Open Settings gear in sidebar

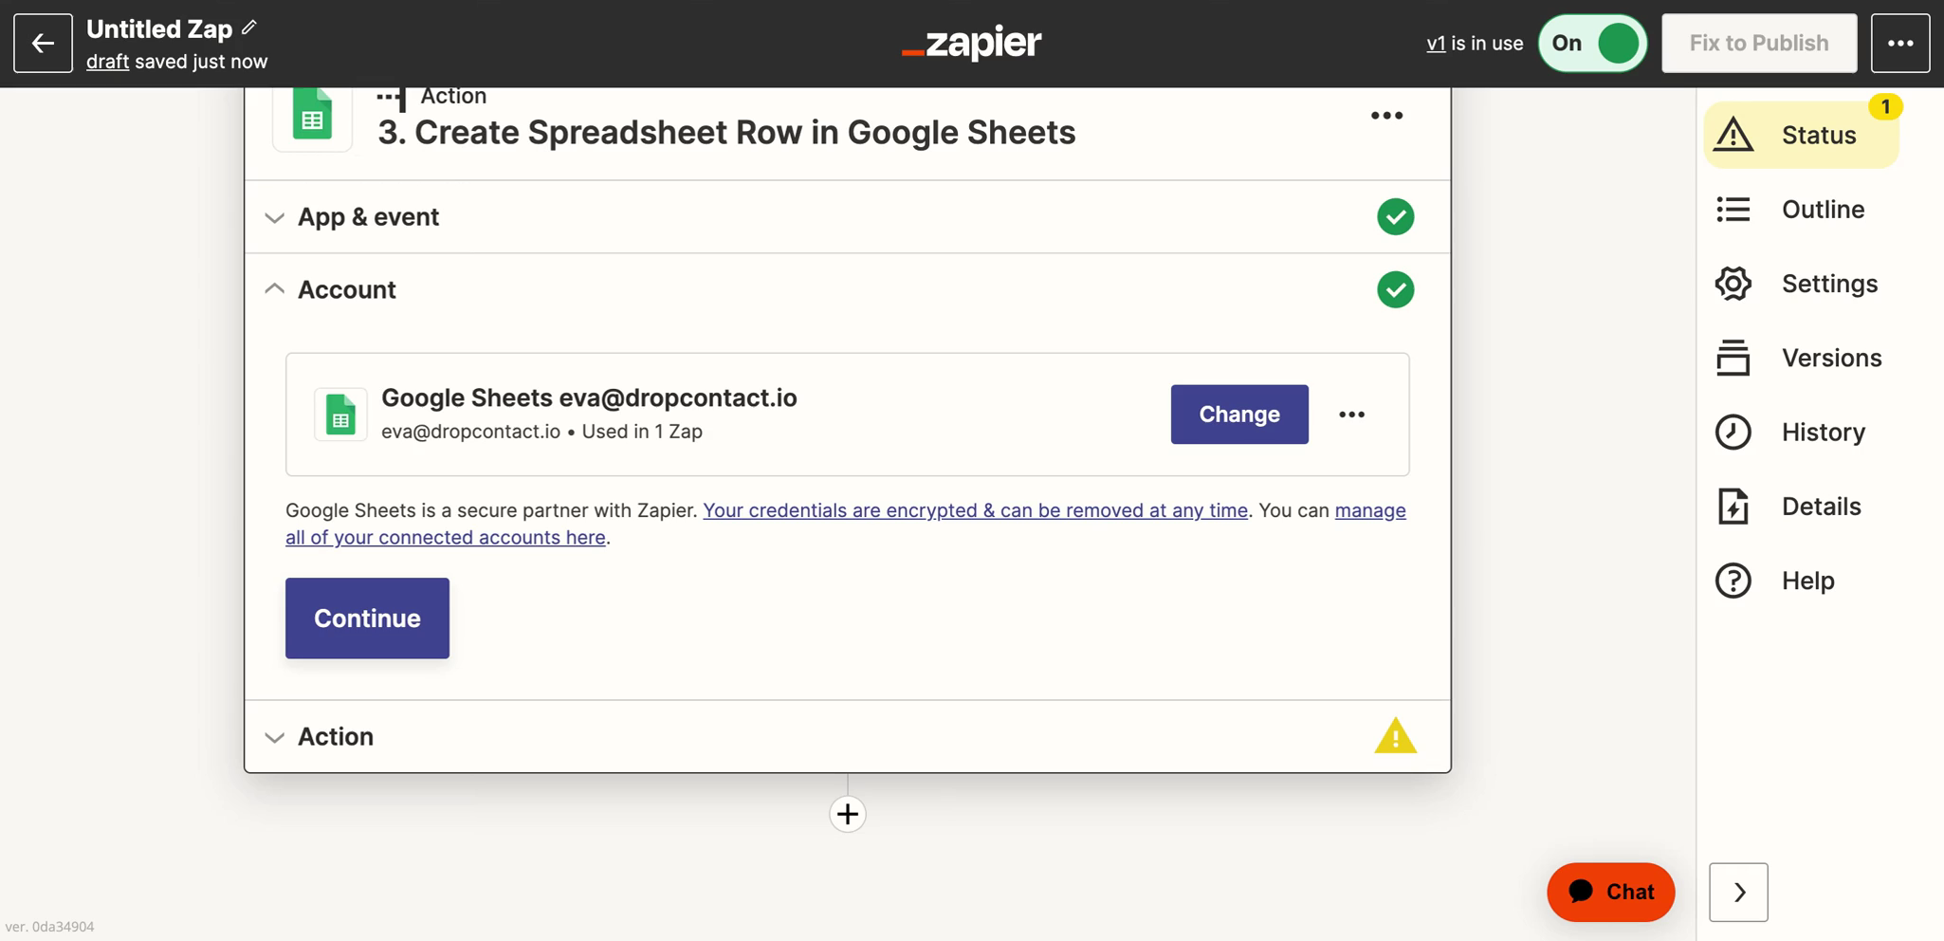point(1797,283)
